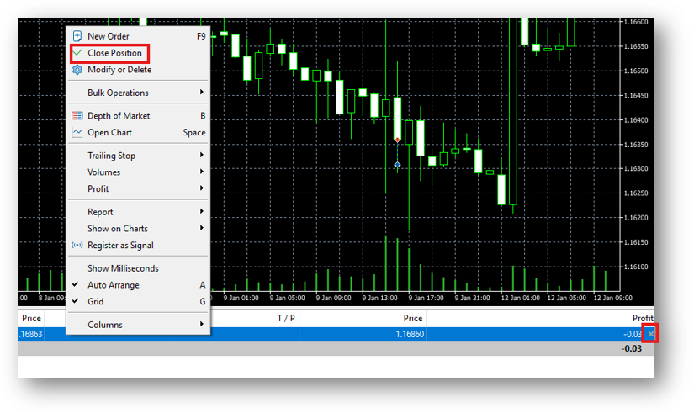The image size is (694, 413).
Task: Click the T / P column header
Action: 286,319
